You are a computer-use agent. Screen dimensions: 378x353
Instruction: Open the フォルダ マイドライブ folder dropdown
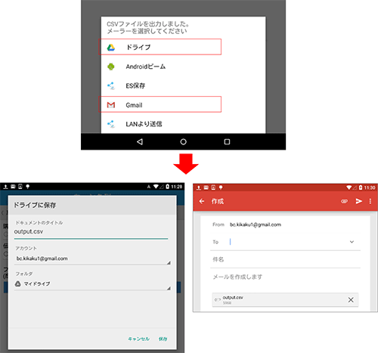[x=92, y=284]
